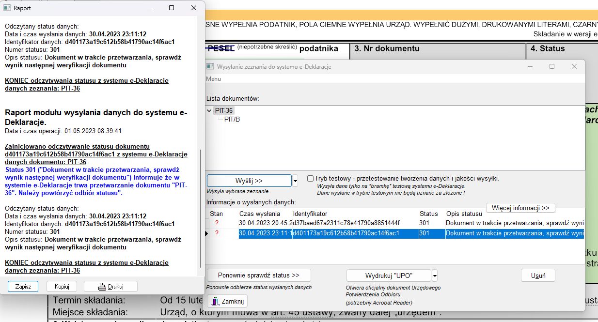Enable the Tryb testowy checkbox
Viewport: 598px width, 322px height.
click(310, 179)
